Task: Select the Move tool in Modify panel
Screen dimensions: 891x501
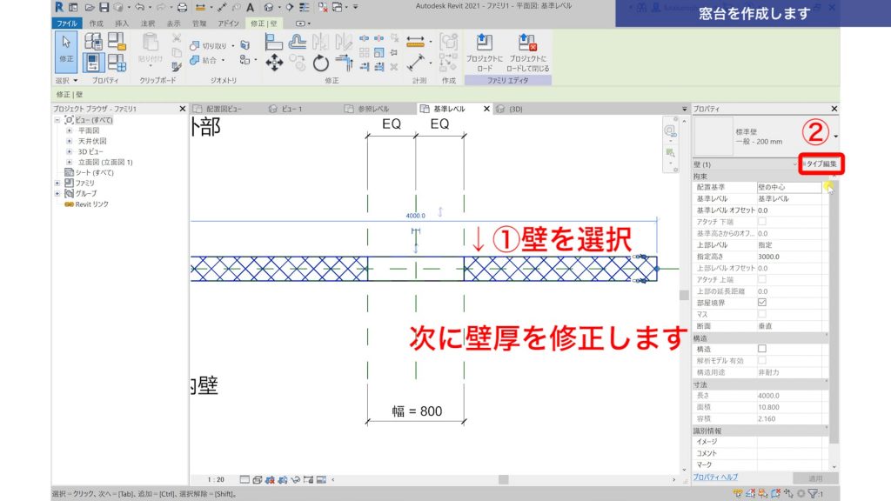Action: point(274,63)
